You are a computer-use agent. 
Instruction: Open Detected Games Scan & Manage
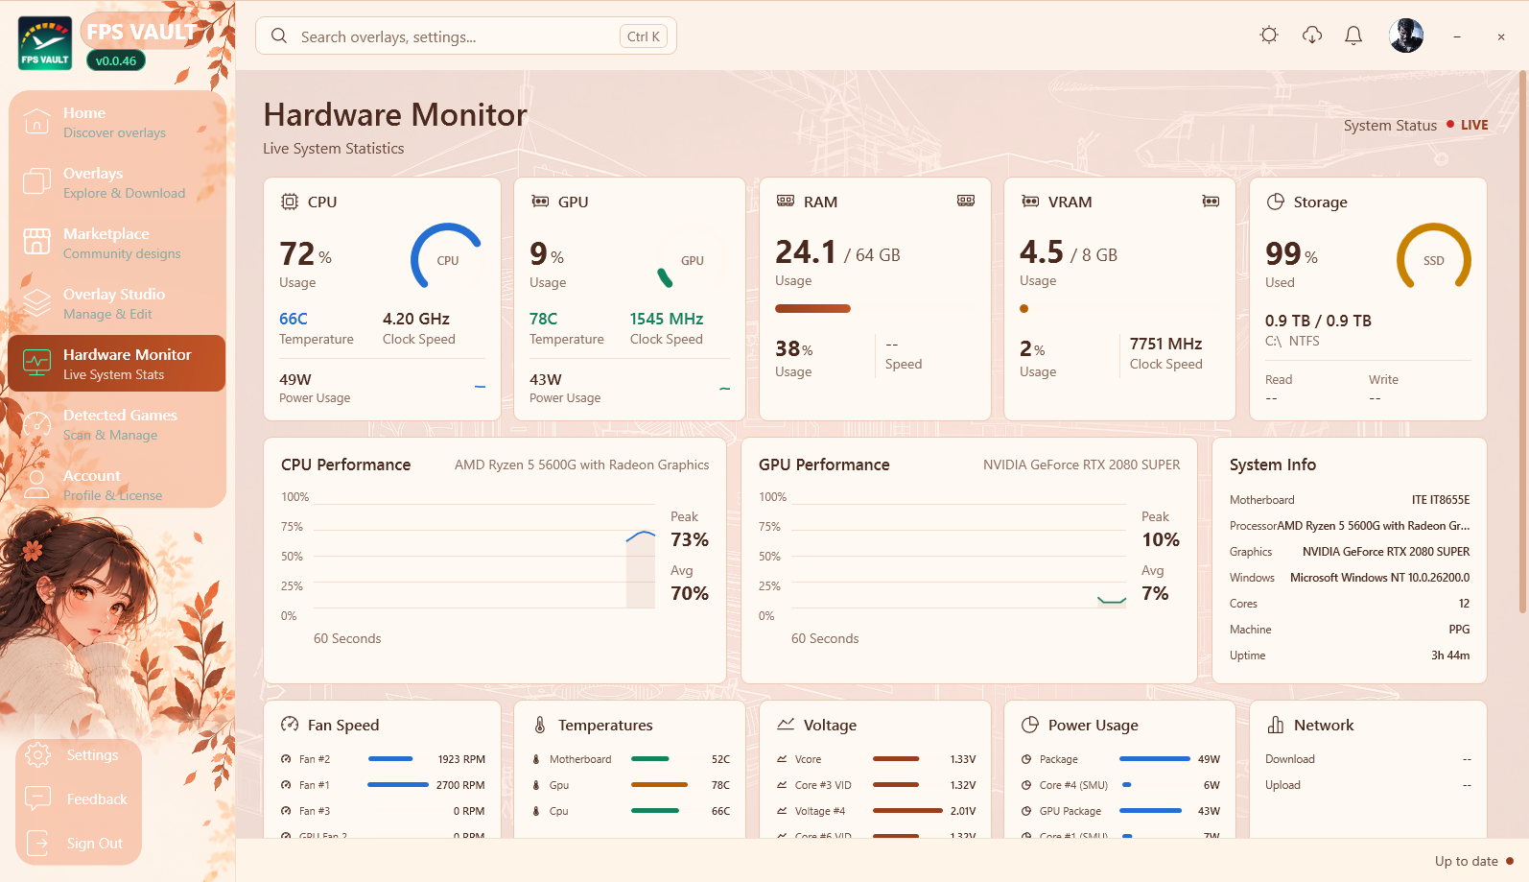click(117, 424)
